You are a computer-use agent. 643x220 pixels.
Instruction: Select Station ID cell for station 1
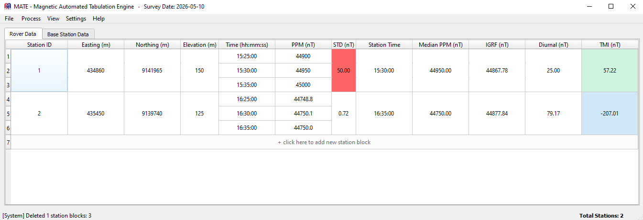pos(39,71)
